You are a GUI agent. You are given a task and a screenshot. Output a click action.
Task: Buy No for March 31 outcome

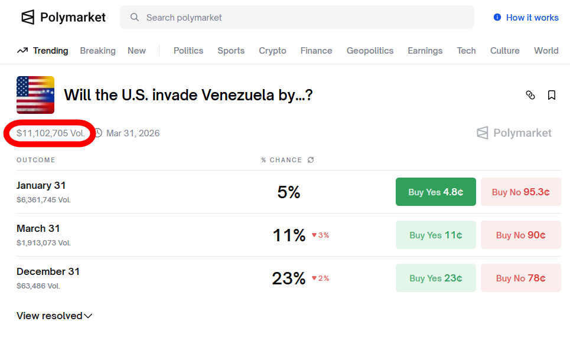click(x=520, y=235)
